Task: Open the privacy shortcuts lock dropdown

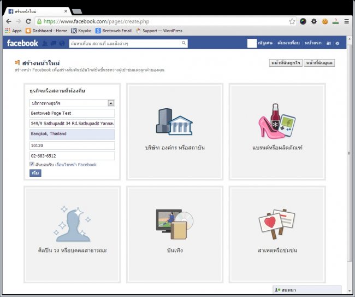Action: [329, 43]
